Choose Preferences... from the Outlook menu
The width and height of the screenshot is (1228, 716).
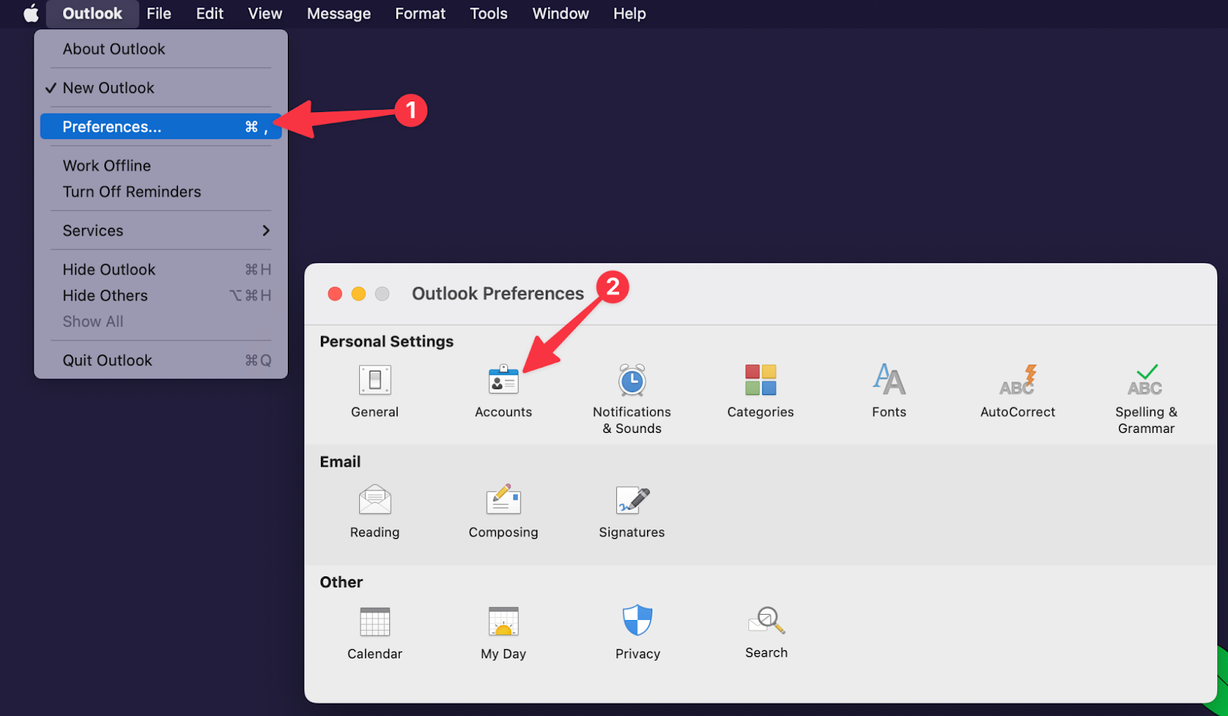click(x=161, y=127)
